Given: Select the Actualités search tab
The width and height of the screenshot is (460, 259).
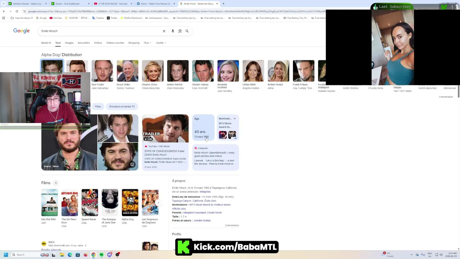Looking at the screenshot, I should 84,43.
